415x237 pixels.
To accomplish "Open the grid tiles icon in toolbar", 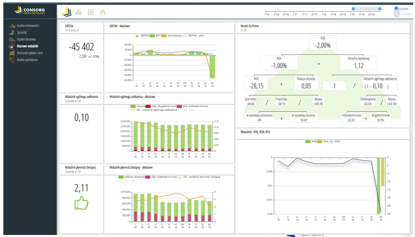I will click(91, 12).
